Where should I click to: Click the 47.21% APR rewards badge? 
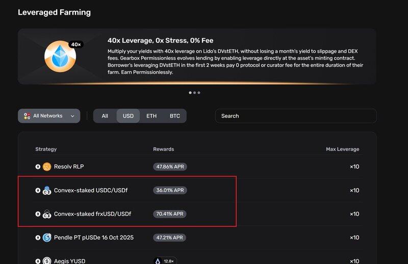[x=169, y=238]
